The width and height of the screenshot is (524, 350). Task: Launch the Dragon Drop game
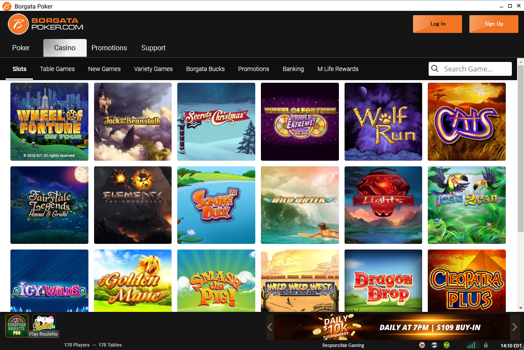point(383,280)
